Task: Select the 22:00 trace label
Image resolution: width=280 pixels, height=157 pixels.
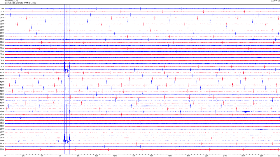Action: point(2,141)
